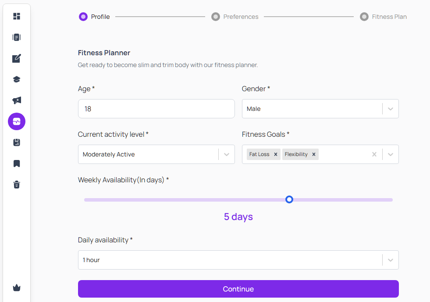
Task: Open the trash bin sidebar icon
Action: coord(17,185)
